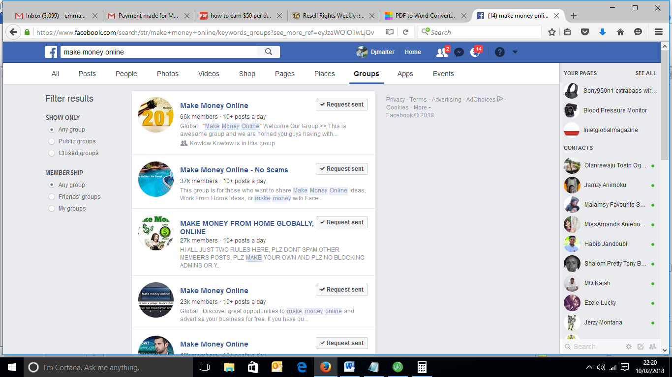Switch to 'PDF to Word Convert' browser tab

pos(425,16)
